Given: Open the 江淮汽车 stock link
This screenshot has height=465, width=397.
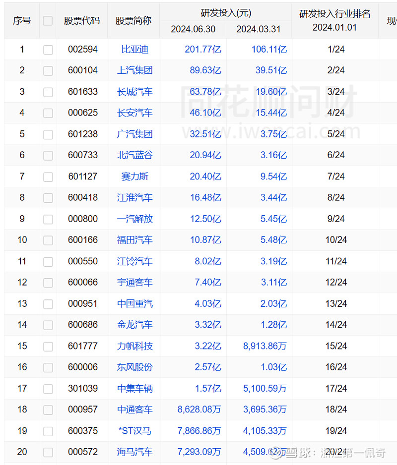Looking at the screenshot, I should pos(135,197).
